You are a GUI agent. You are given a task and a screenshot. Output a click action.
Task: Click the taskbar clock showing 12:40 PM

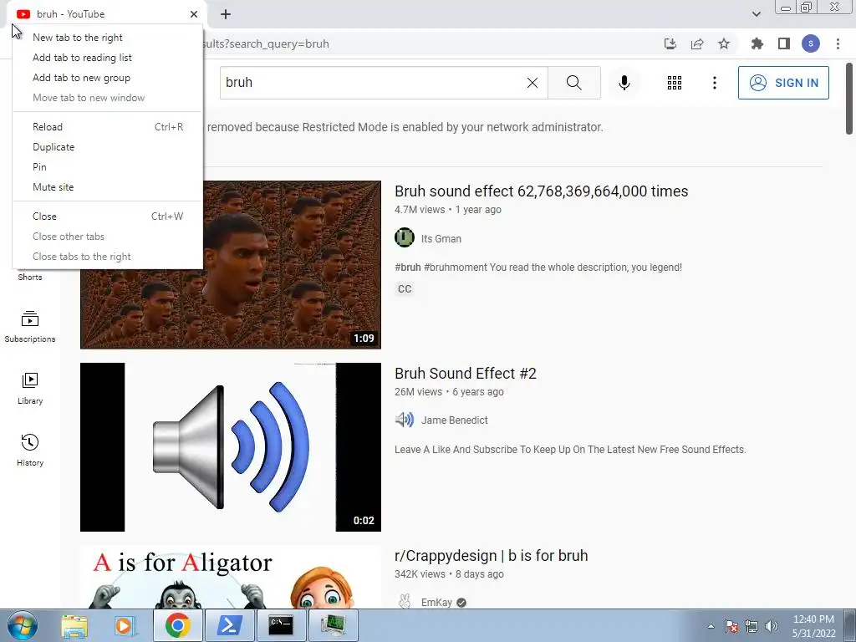[814, 626]
